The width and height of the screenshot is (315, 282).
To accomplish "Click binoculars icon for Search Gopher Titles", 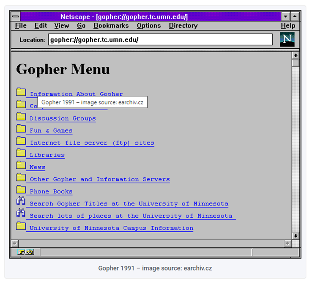I will point(21,202).
